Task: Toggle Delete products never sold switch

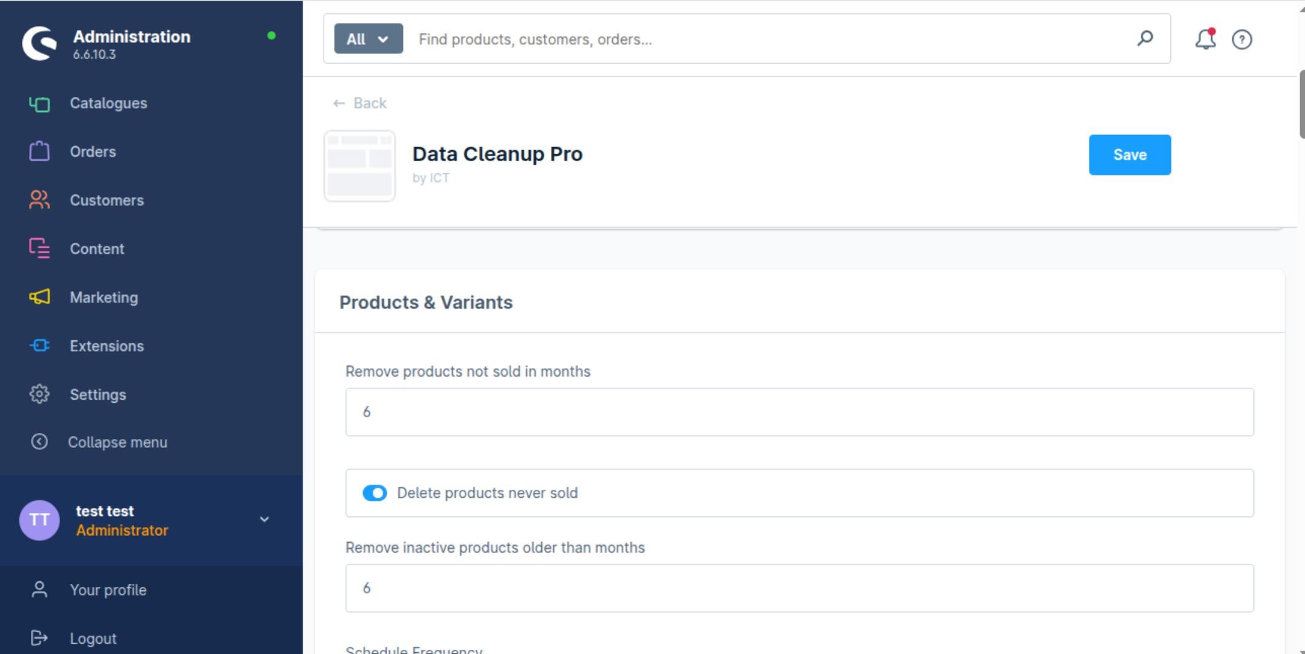Action: pos(375,493)
